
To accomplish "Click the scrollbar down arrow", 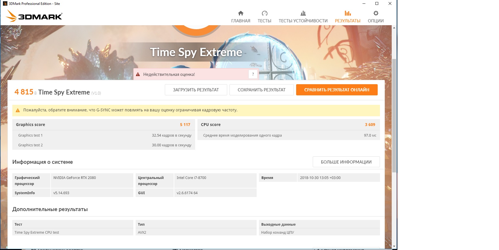I will click(x=394, y=246).
